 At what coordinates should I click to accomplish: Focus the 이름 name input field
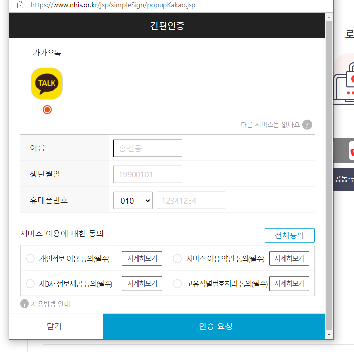148,148
